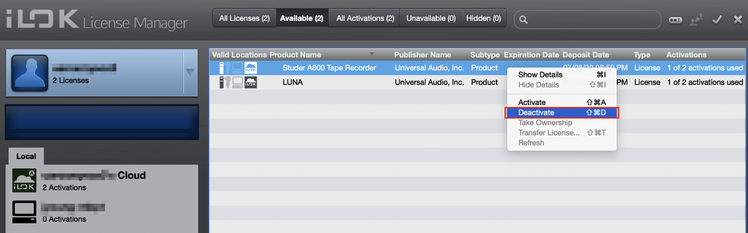Image resolution: width=748 pixels, height=233 pixels.
Task: Expand the user account dropdown arrow
Action: [x=190, y=72]
